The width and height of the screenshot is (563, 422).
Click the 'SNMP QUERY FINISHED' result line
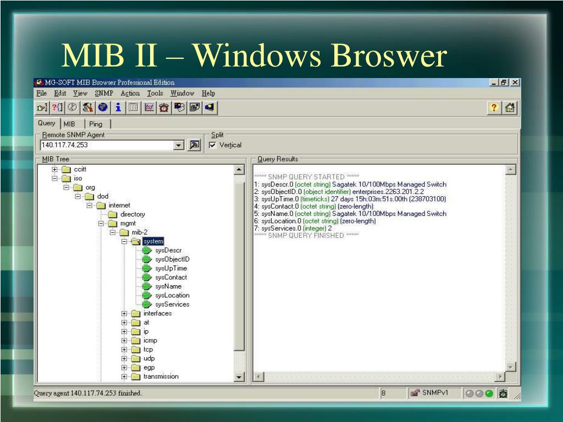(306, 235)
